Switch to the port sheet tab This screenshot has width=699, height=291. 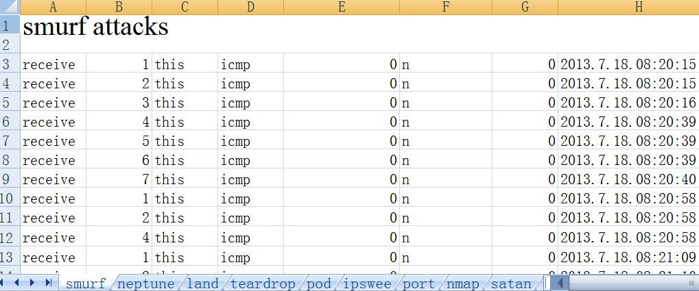pyautogui.click(x=418, y=283)
